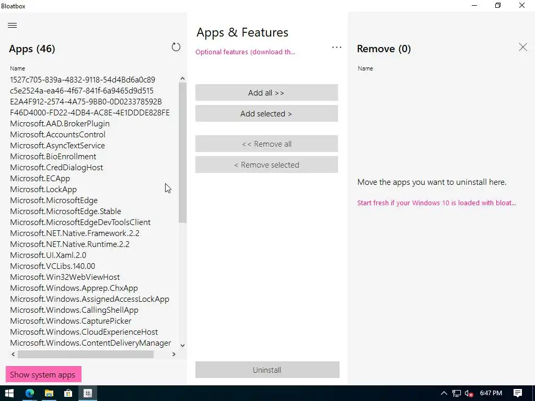535x401 pixels.
Task: Refresh the apps list icon
Action: tap(176, 47)
